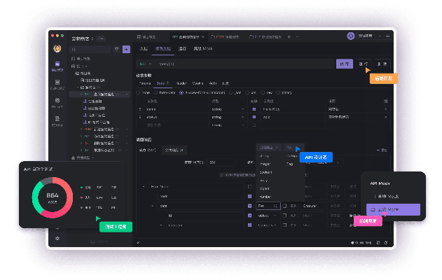Click the purple circular icon near environment selector
Image resolution: width=442 pixels, height=280 pixels.
[351, 36]
